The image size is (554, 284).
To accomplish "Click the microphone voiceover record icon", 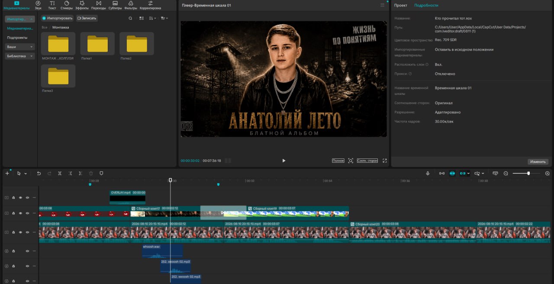I will [x=428, y=173].
